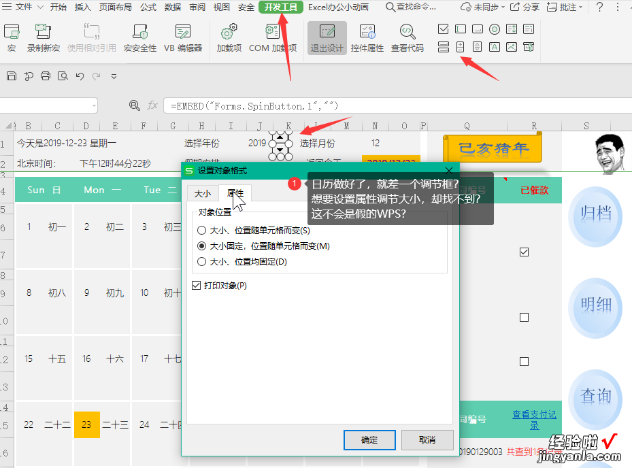The width and height of the screenshot is (632, 468).
Task: Open the 开始 ribbon tab
Action: click(59, 7)
